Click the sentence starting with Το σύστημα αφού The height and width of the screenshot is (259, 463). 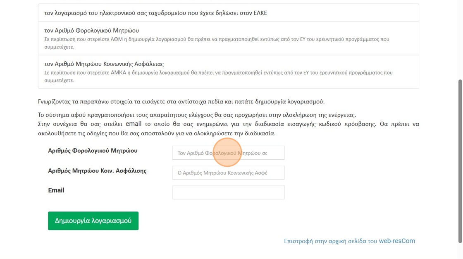[197, 115]
